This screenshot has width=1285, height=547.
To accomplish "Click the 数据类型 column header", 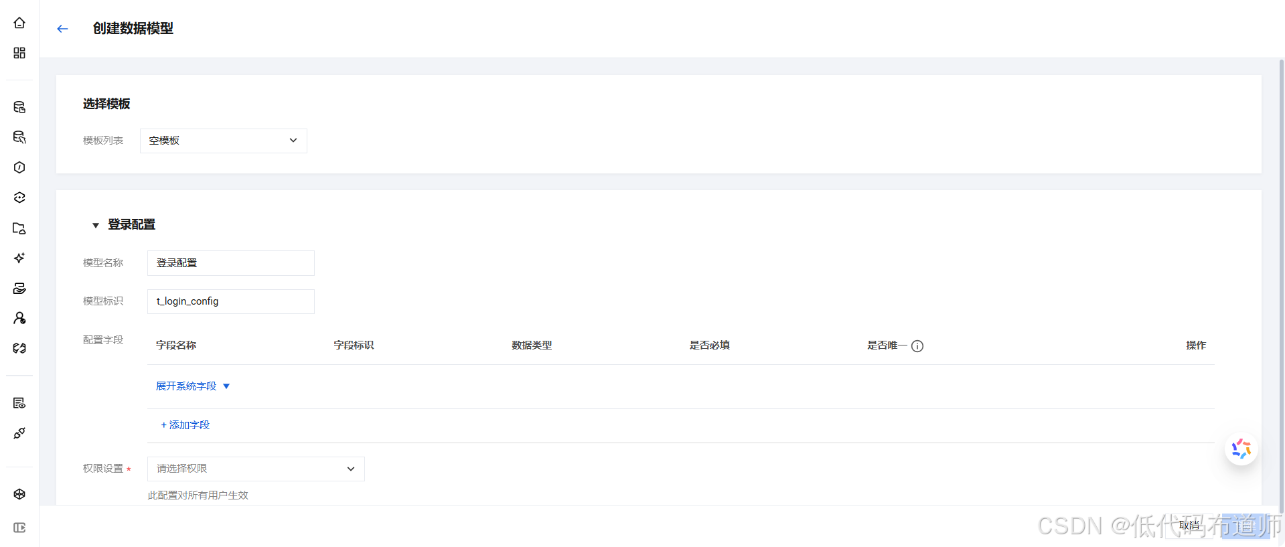I will (532, 345).
